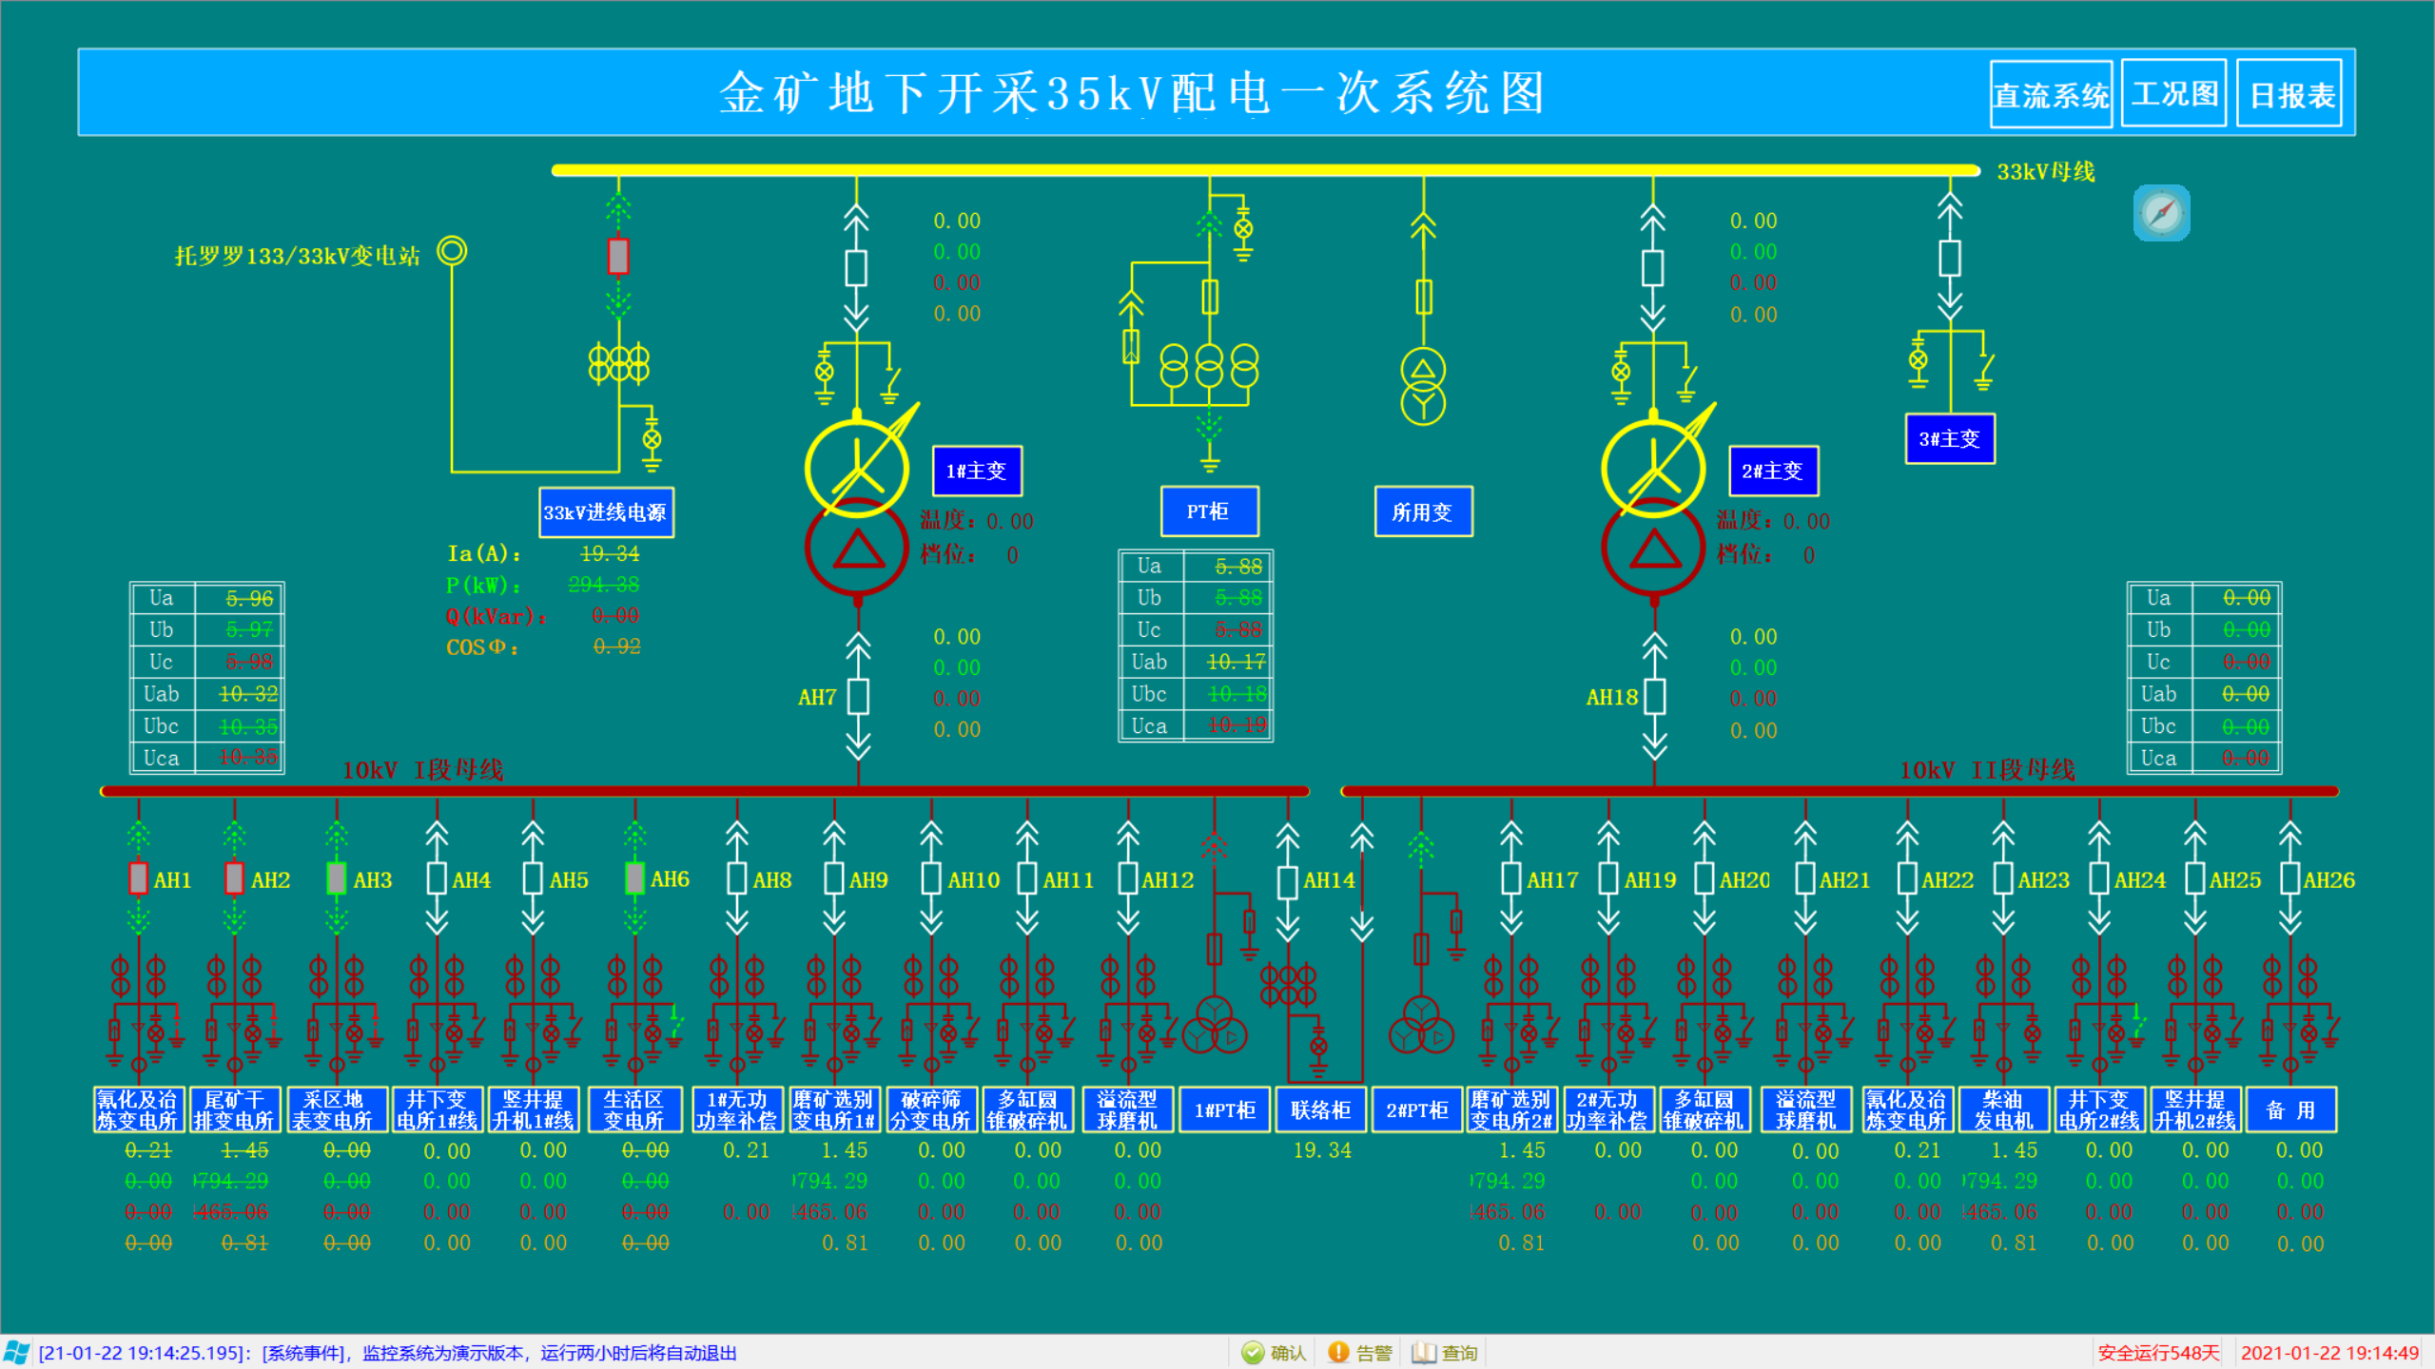
Task: Click the 查询 query book icon
Action: (1423, 1352)
